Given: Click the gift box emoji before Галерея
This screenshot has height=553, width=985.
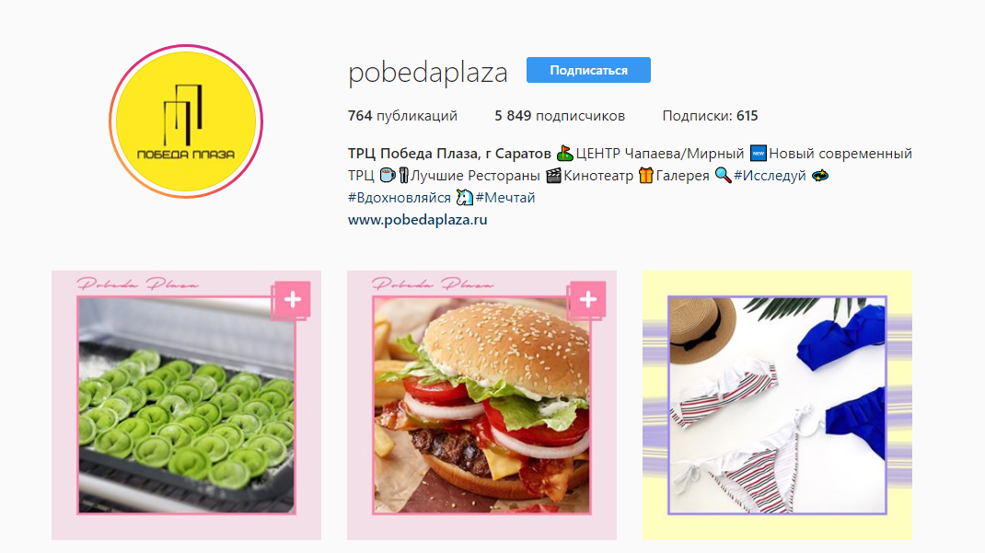Looking at the screenshot, I should click(x=646, y=176).
